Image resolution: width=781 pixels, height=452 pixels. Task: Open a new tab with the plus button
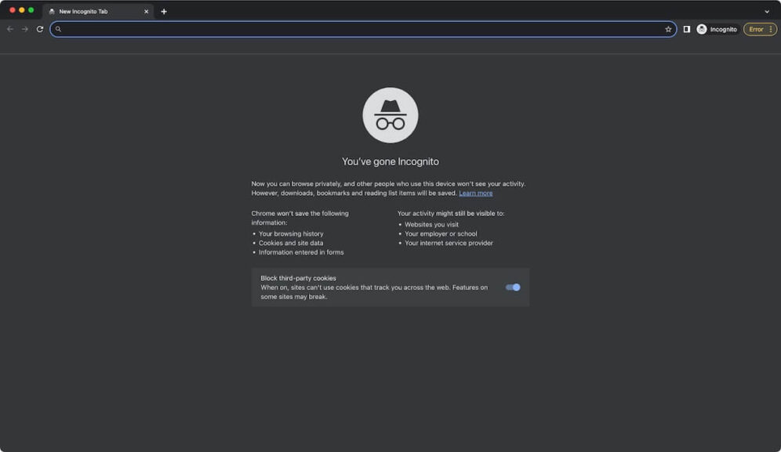[164, 11]
